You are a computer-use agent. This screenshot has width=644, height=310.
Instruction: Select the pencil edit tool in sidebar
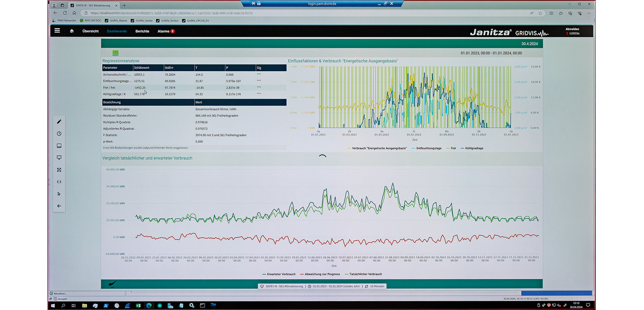click(59, 121)
